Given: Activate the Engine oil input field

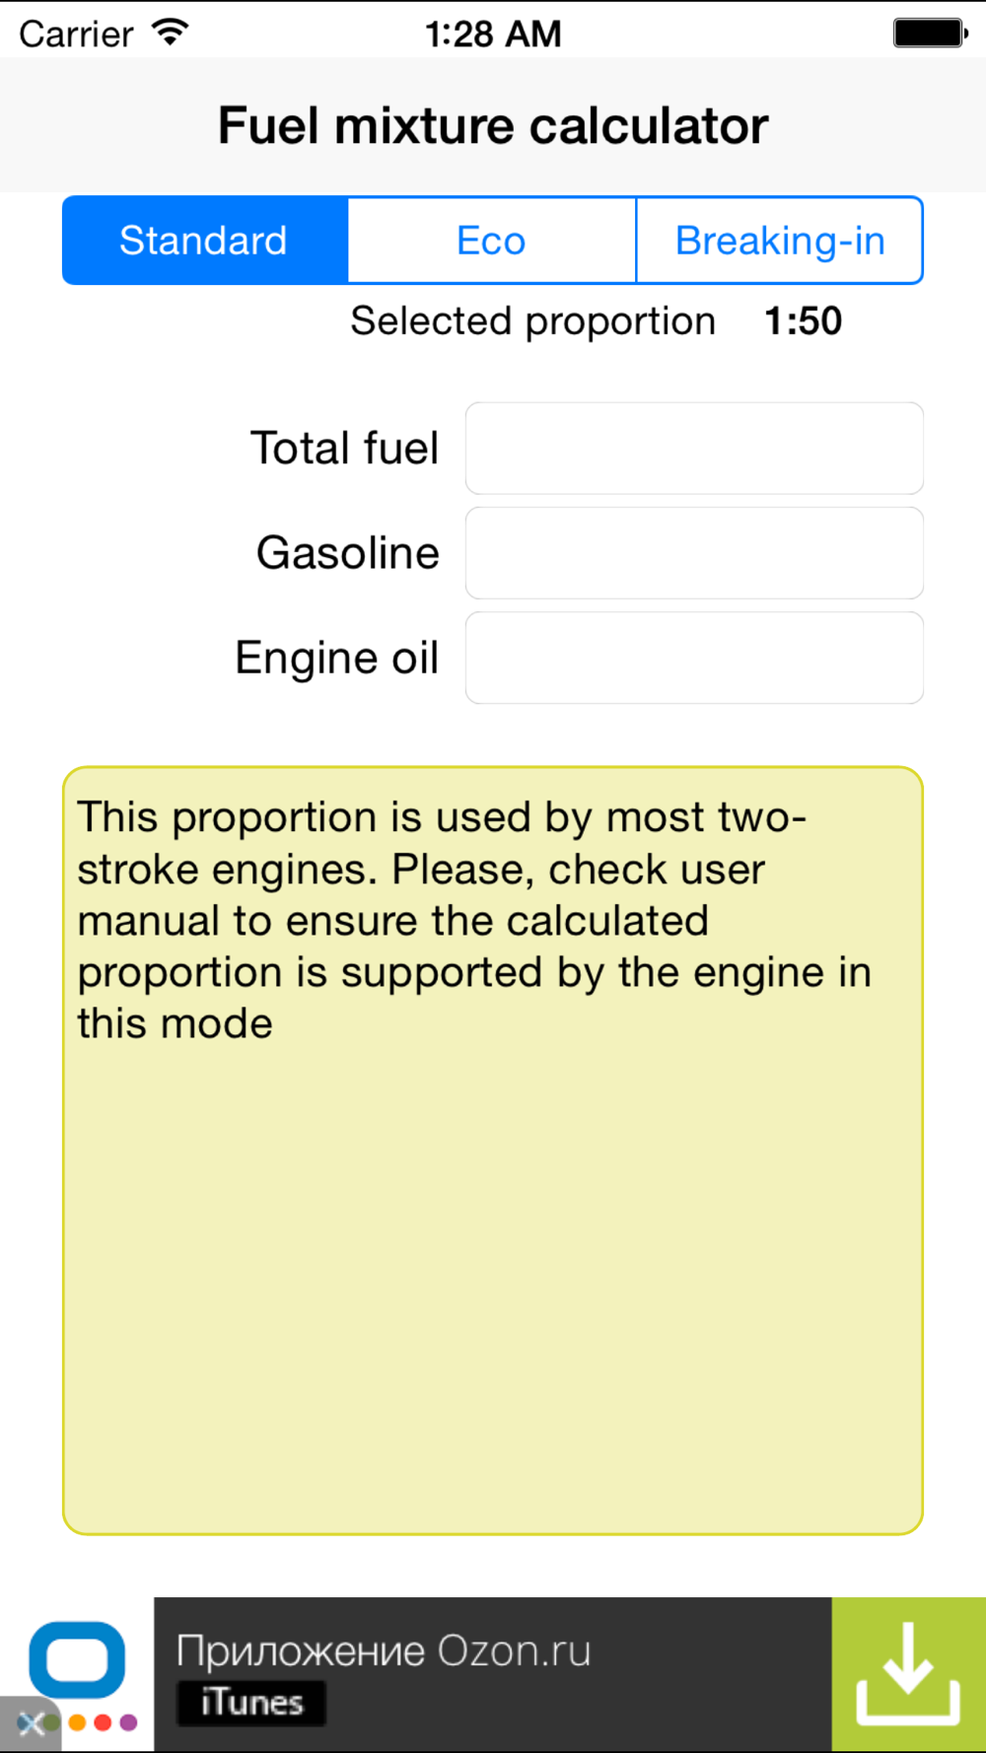Looking at the screenshot, I should pos(694,658).
